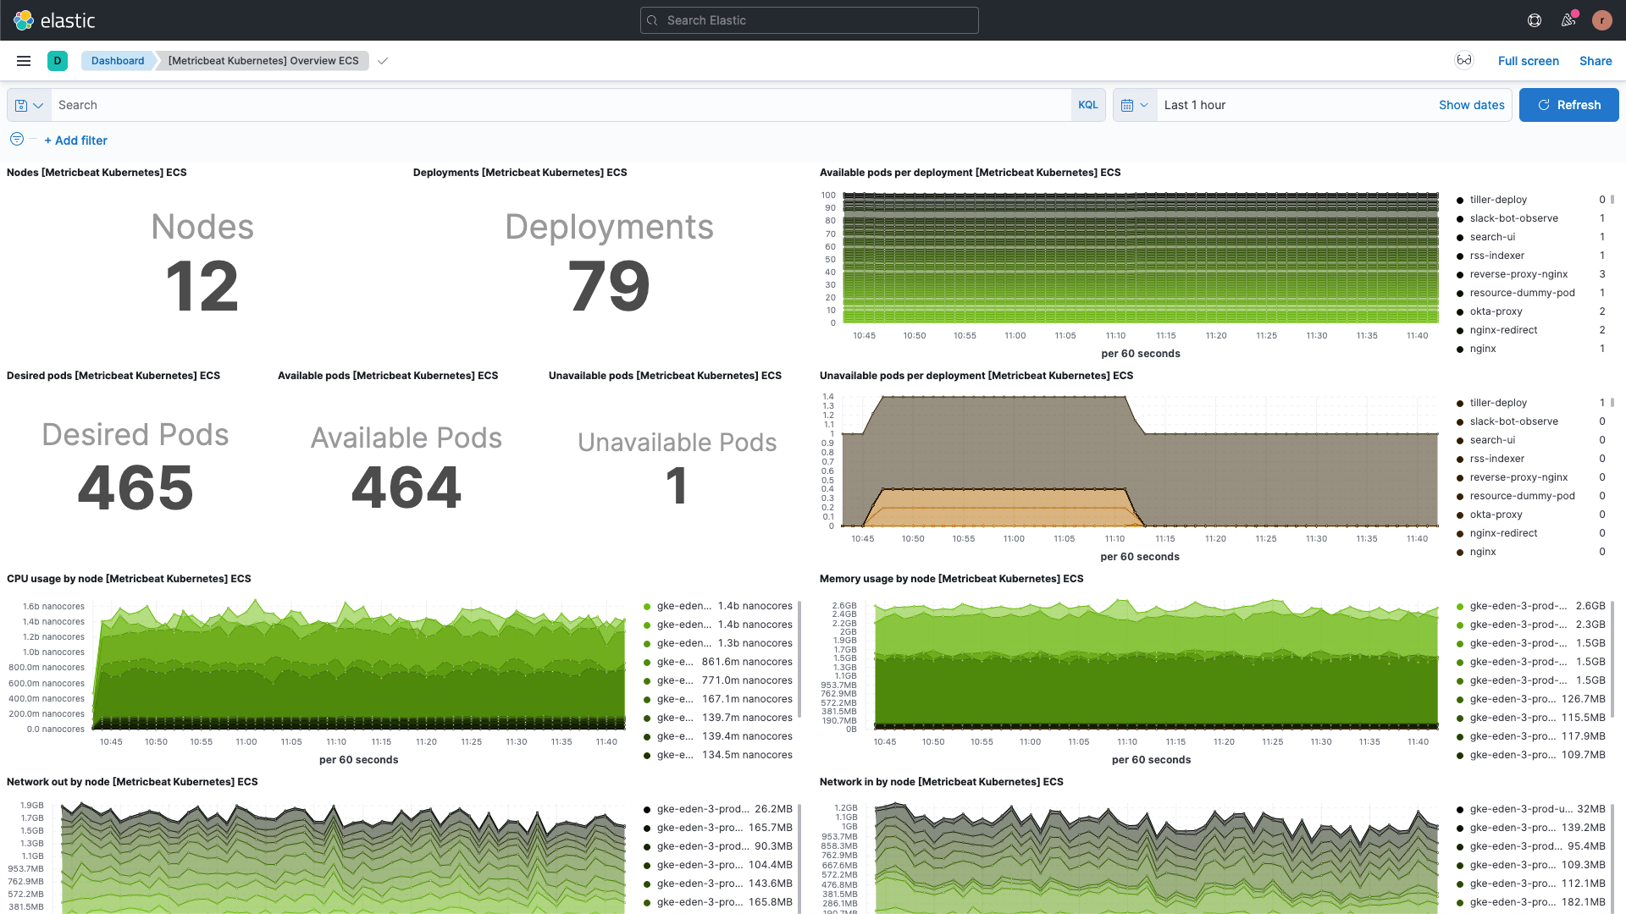Toggle rss-indexer in Available pods legend
This screenshot has width=1626, height=914.
pyautogui.click(x=1496, y=256)
